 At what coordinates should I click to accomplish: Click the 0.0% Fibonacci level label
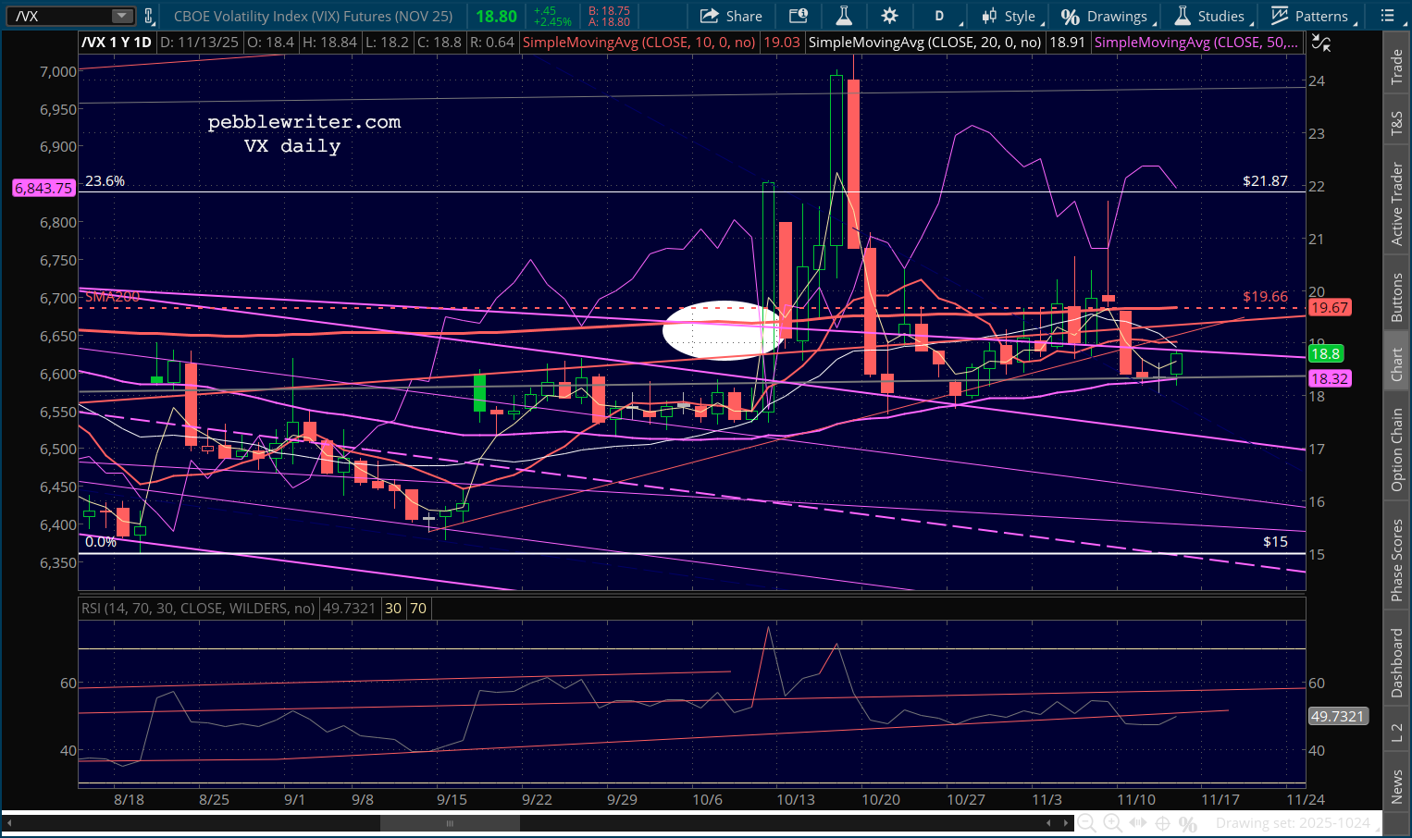(x=101, y=542)
